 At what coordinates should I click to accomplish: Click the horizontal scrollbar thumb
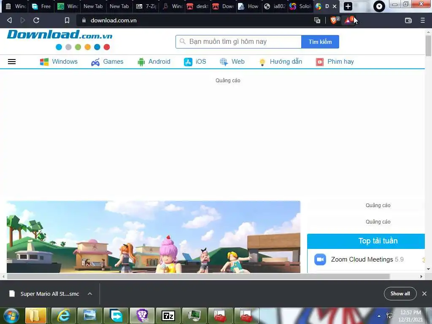(198, 277)
